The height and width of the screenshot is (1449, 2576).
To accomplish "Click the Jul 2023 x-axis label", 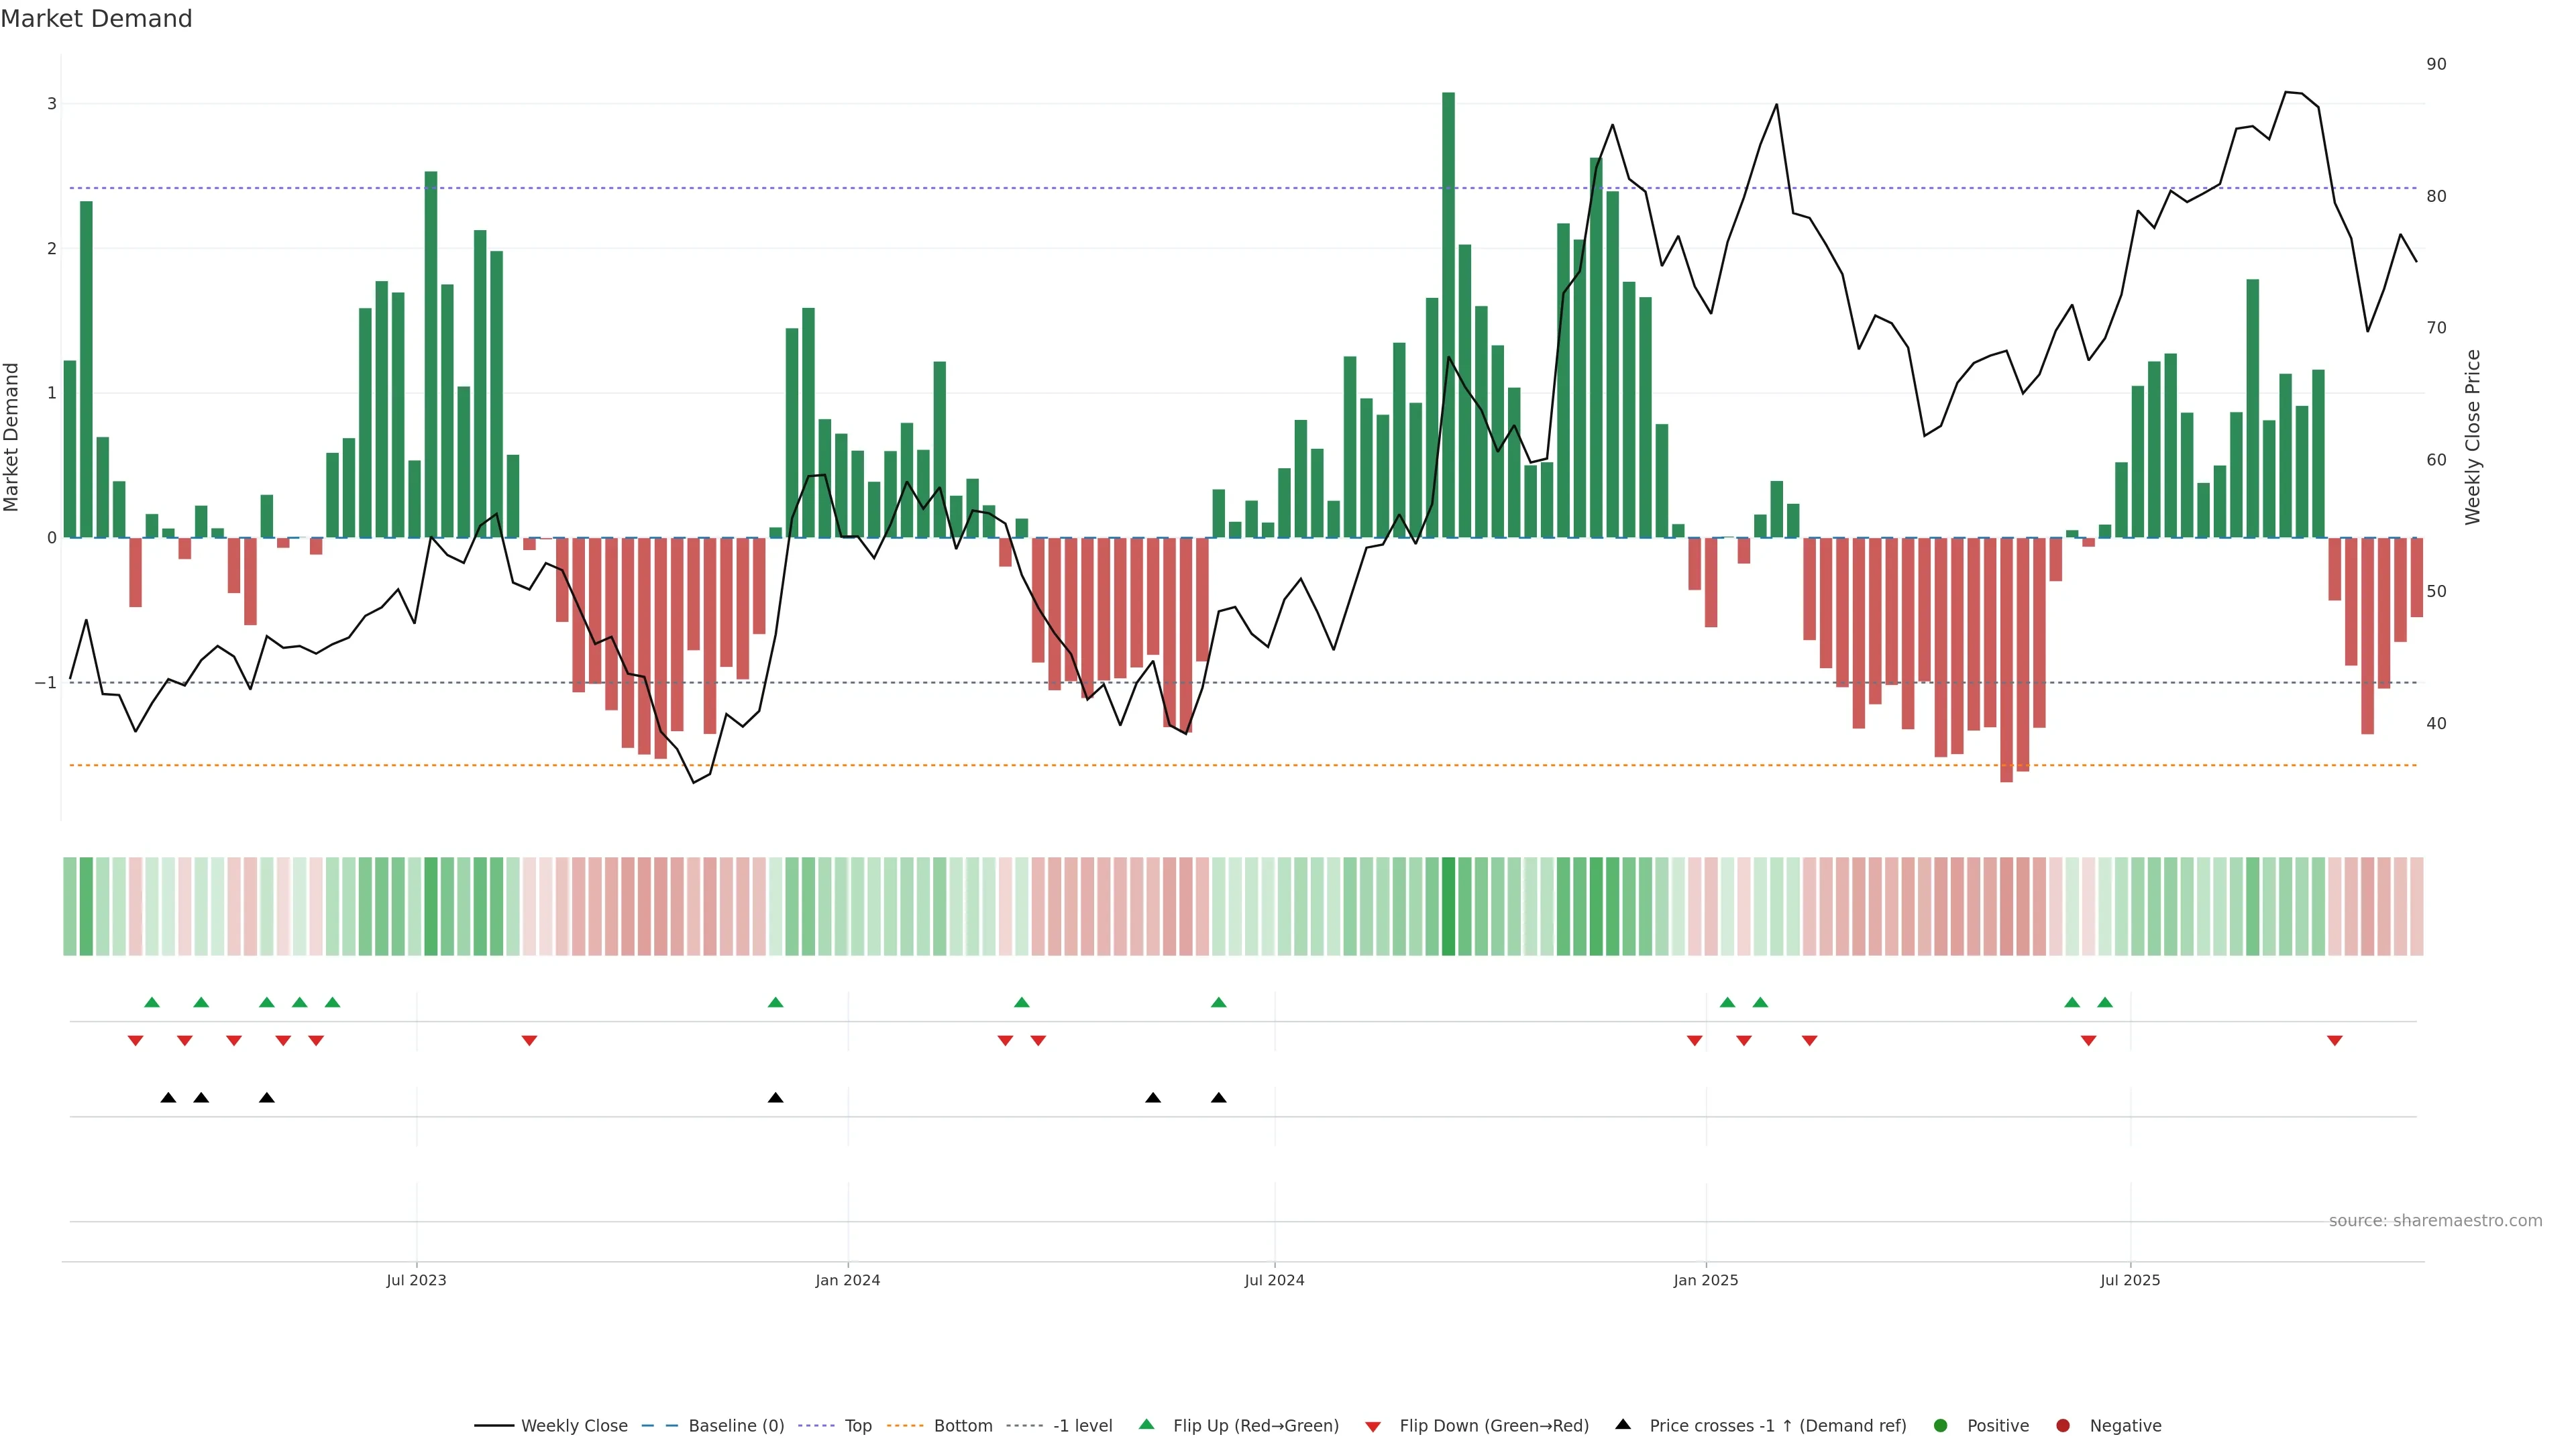I will pos(416,1280).
